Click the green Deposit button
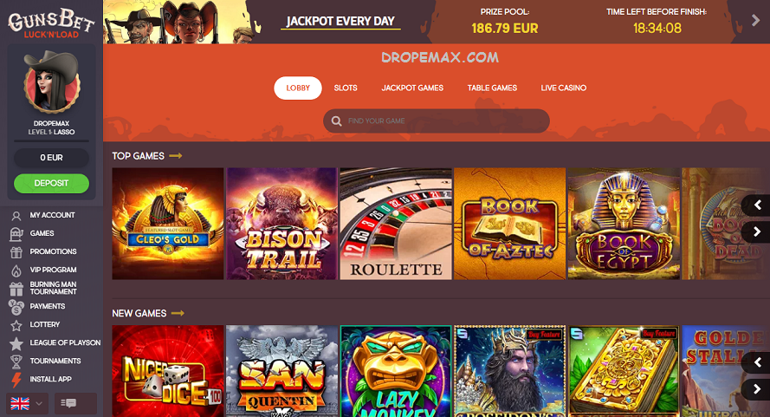Screen dimensions: 770x417 coord(52,184)
